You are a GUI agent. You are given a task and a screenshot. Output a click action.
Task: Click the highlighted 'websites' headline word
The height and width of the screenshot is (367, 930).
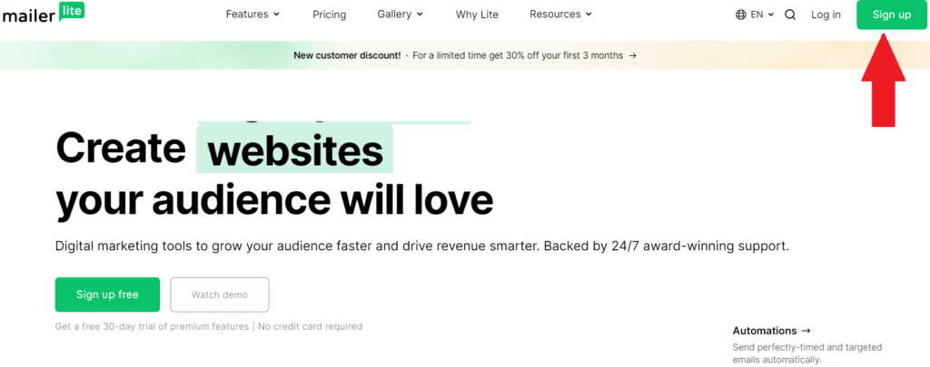tap(295, 150)
